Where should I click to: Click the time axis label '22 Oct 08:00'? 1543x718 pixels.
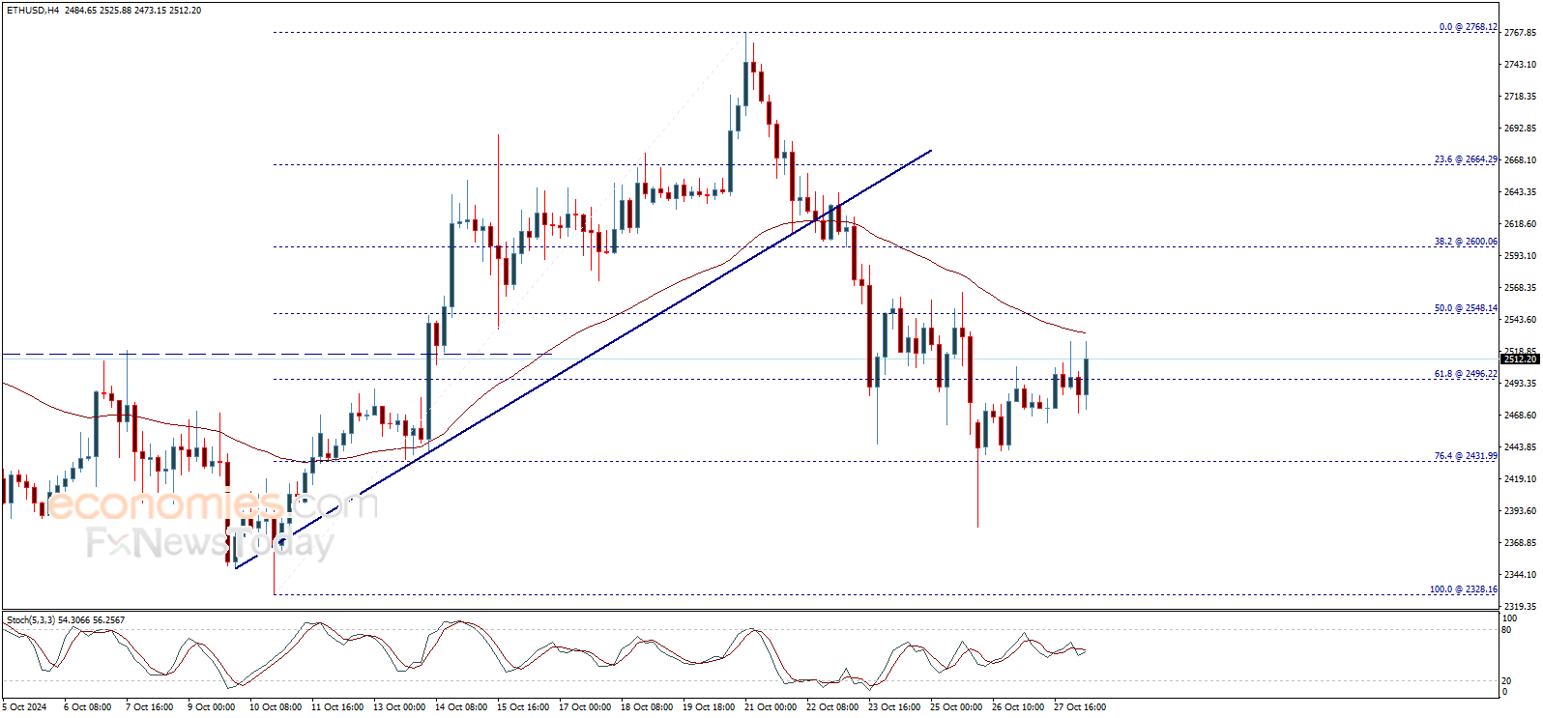(x=831, y=707)
